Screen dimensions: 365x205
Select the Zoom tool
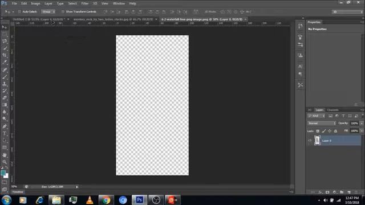[x=5, y=162]
